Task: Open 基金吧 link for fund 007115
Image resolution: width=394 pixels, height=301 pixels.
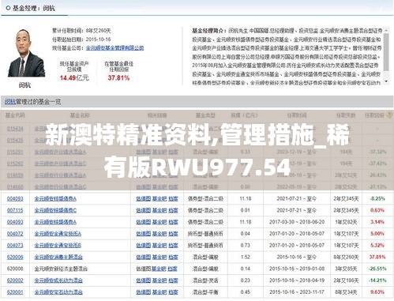Action: point(159,210)
